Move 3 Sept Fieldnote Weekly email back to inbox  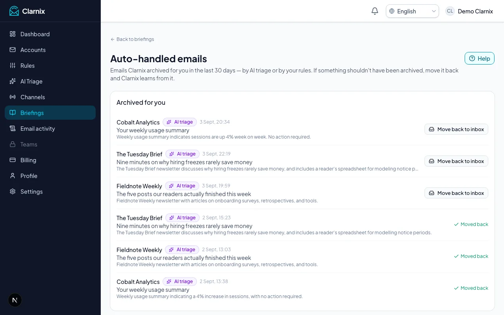point(456,193)
